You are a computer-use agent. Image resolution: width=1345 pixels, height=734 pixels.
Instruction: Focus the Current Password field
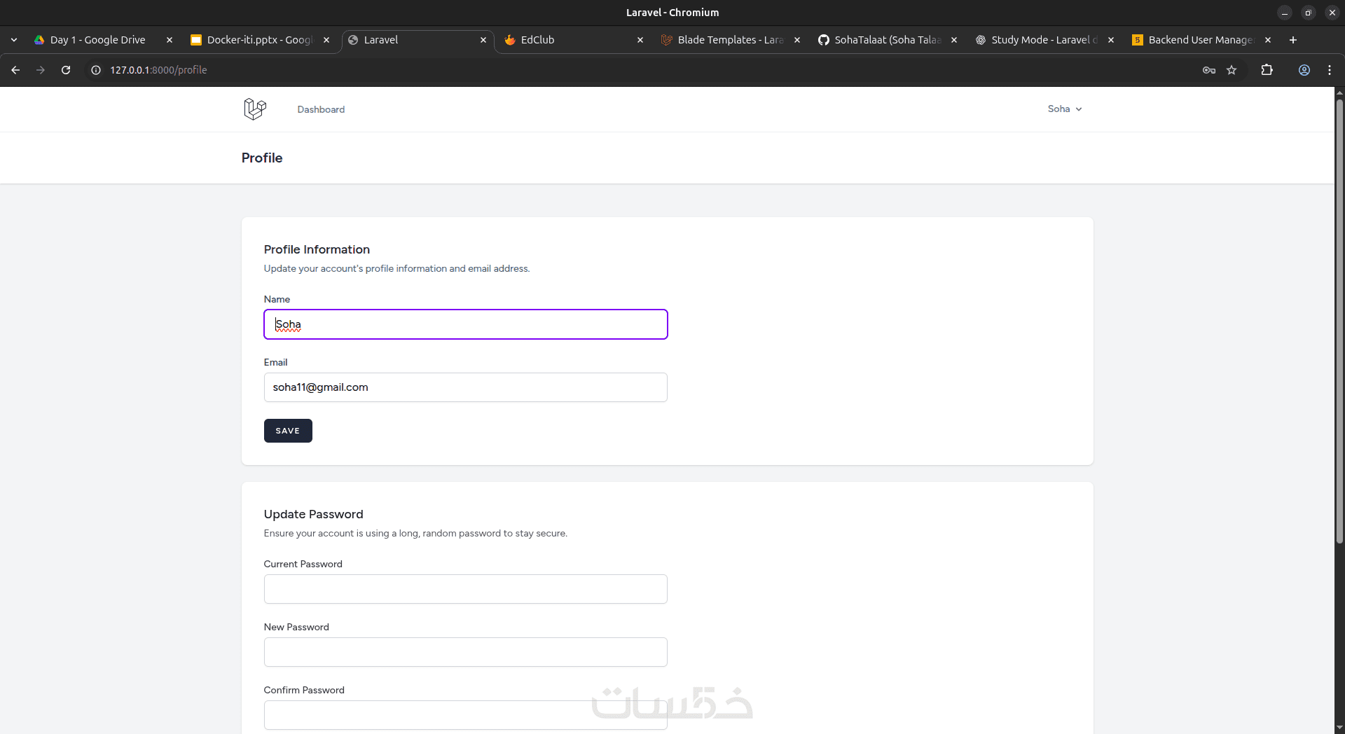[x=466, y=589]
